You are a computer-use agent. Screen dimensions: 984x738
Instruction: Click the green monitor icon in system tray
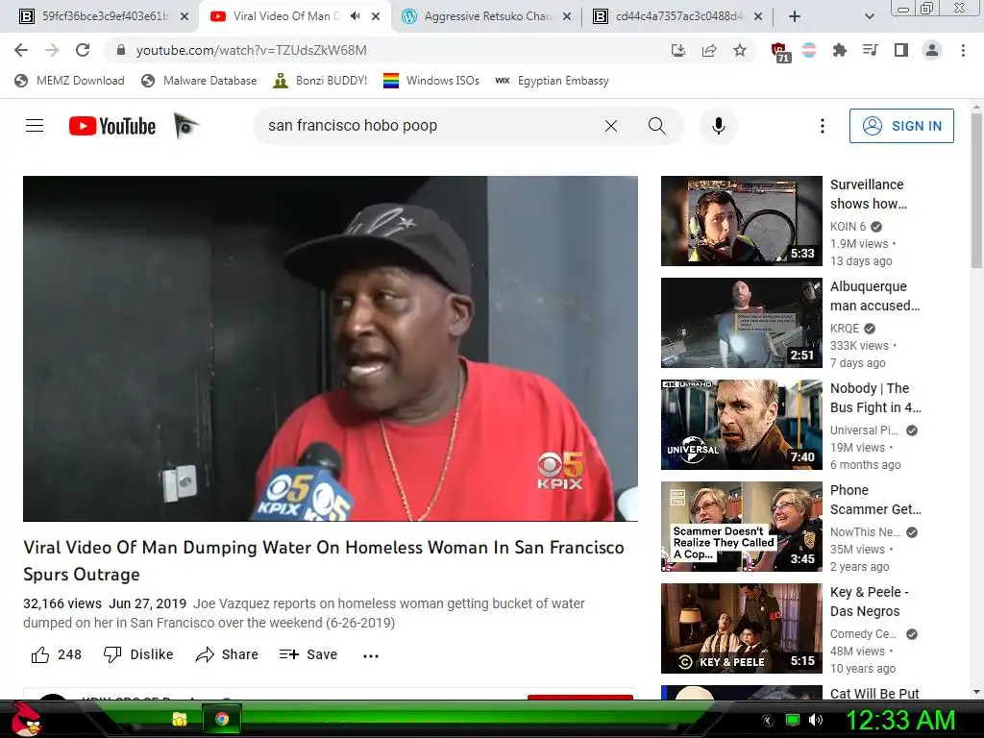[x=793, y=720]
